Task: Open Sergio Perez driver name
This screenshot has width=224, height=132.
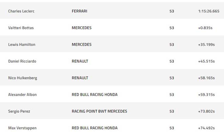Action: (19, 111)
